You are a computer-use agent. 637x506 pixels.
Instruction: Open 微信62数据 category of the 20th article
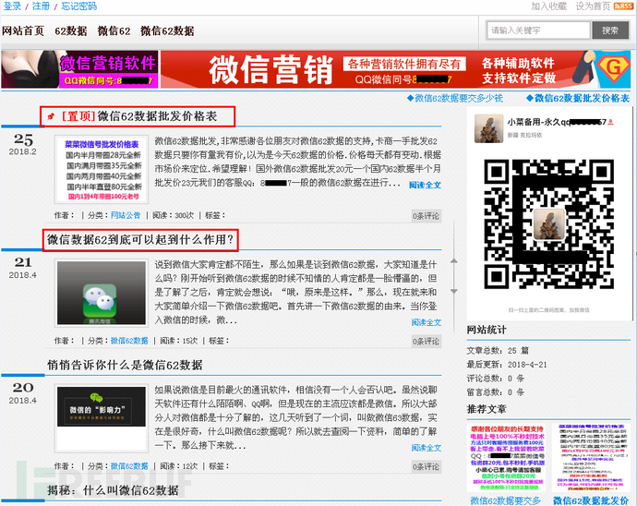pyautogui.click(x=129, y=466)
